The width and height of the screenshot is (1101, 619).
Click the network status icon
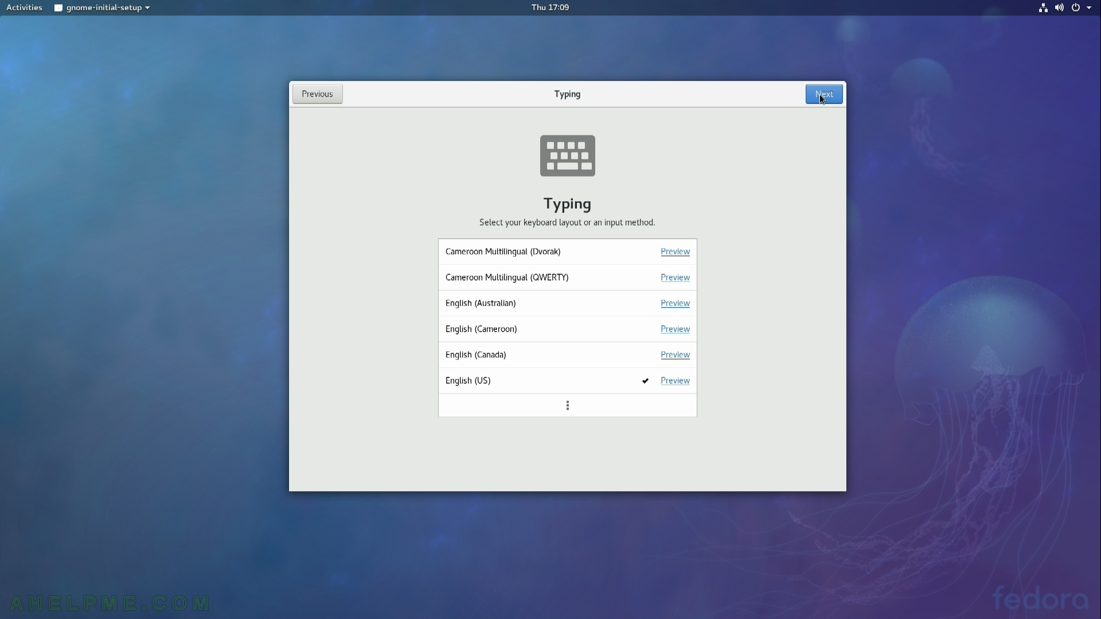click(1043, 7)
